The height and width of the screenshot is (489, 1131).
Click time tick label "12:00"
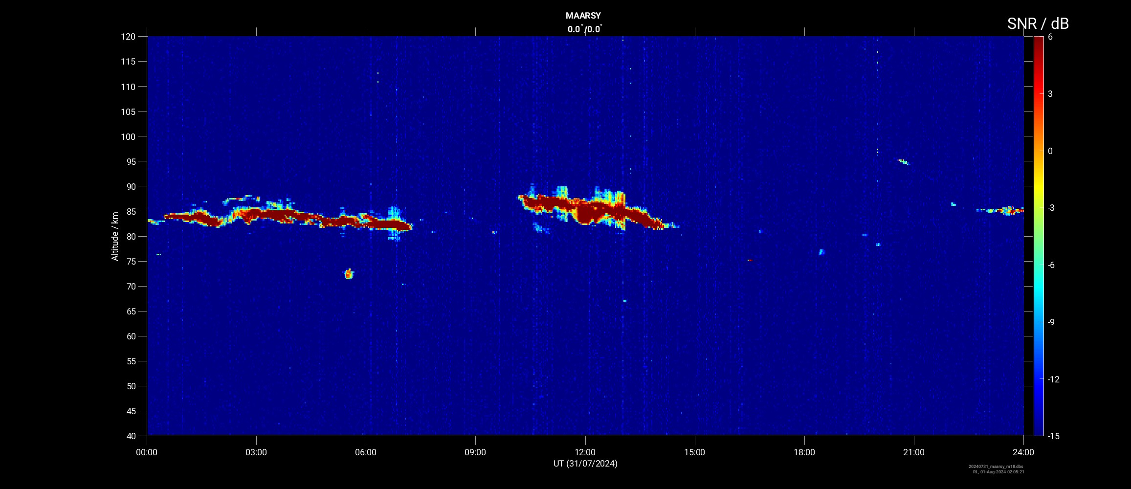(585, 452)
